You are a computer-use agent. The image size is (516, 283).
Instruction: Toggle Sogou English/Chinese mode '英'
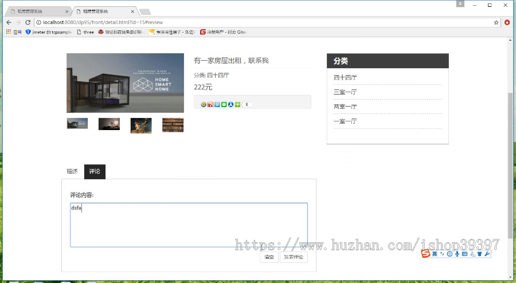435,254
